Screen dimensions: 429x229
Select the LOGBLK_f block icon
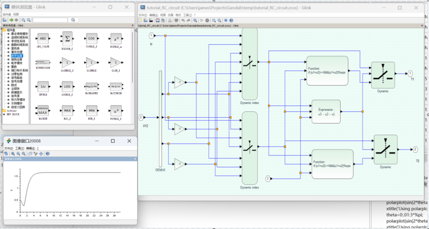(67, 87)
